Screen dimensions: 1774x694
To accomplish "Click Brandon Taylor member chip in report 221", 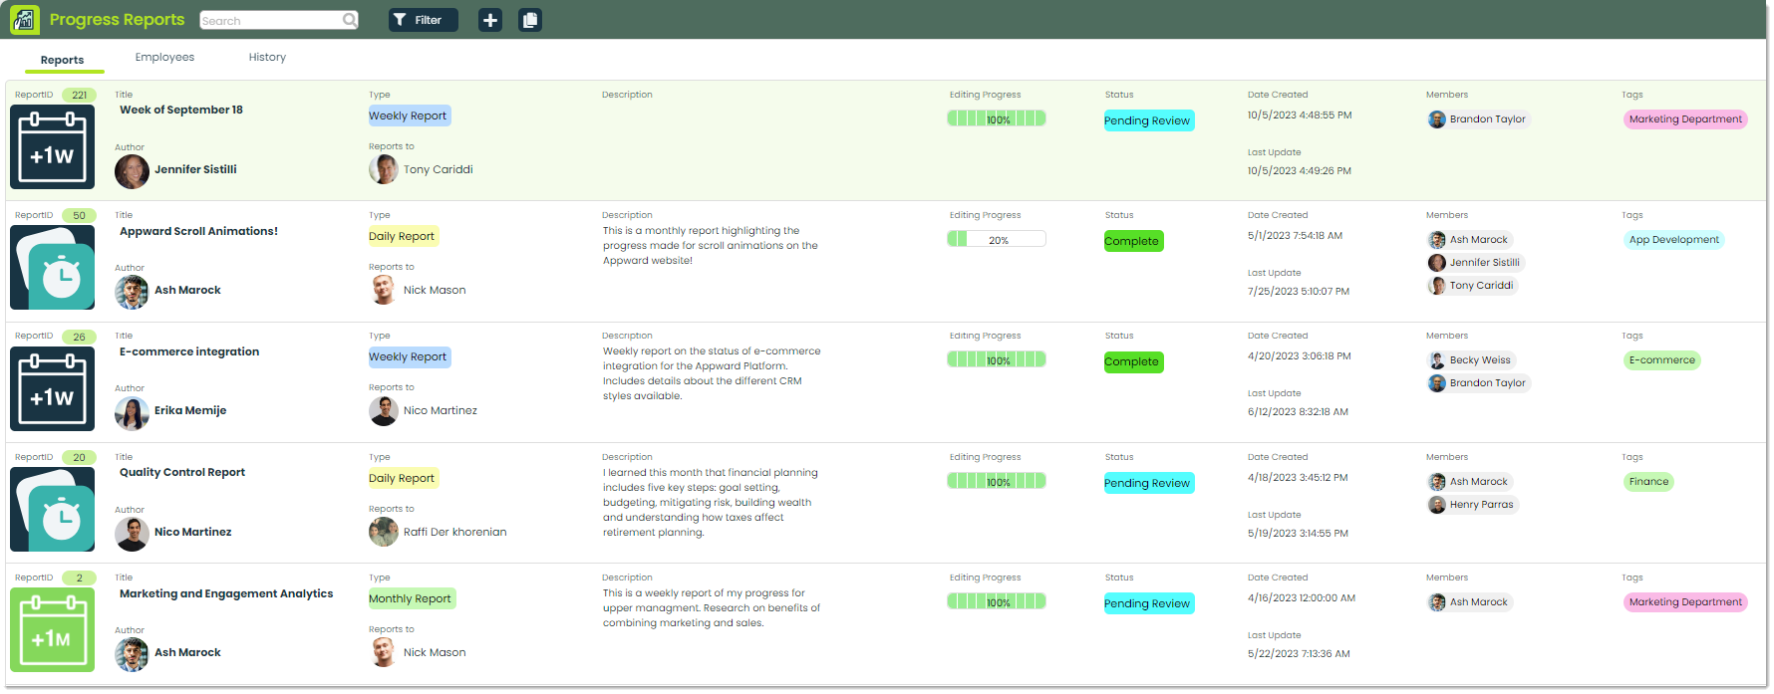I will tap(1478, 119).
